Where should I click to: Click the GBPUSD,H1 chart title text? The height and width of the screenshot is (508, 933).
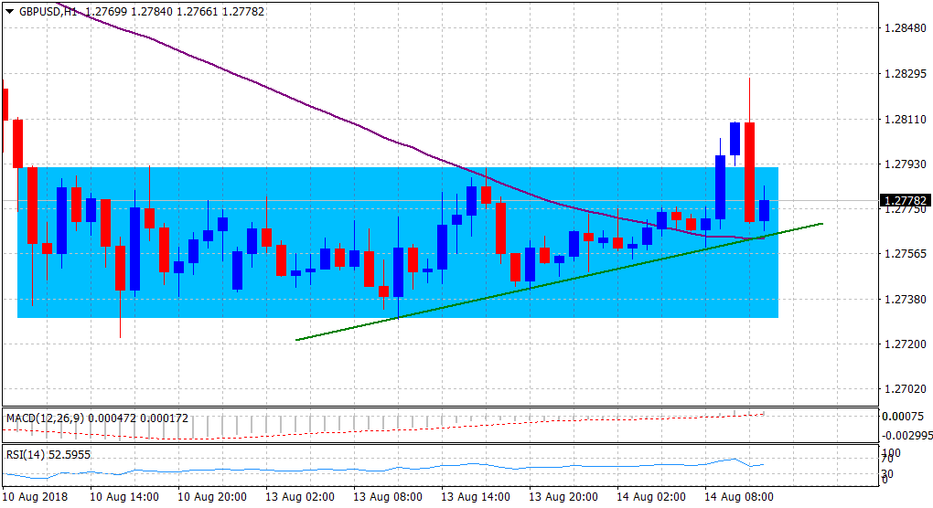click(48, 12)
